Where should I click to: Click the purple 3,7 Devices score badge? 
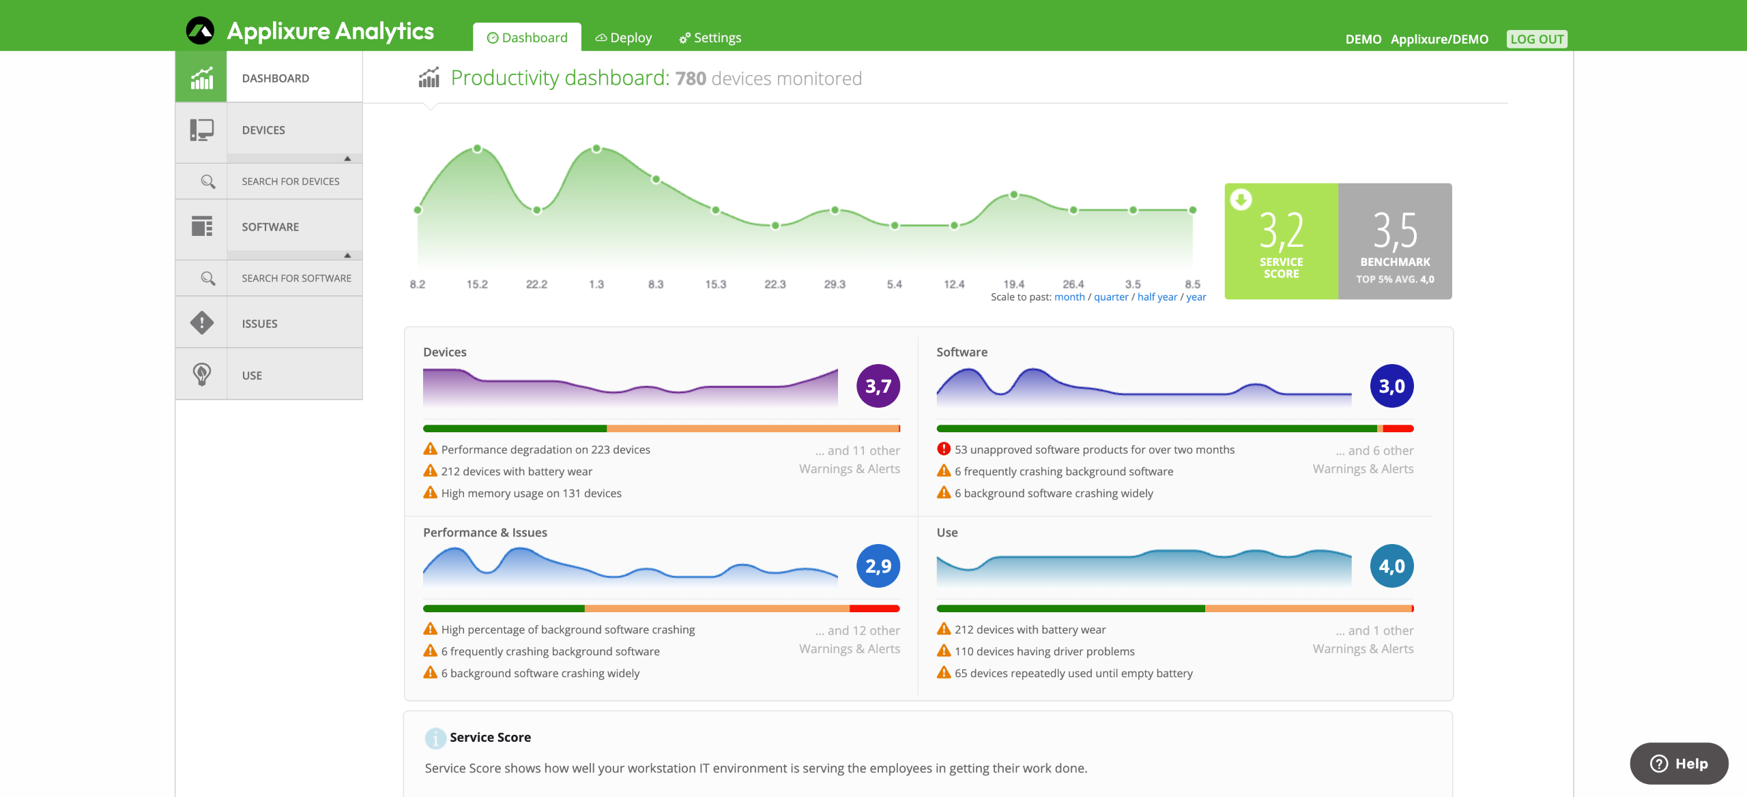tap(878, 386)
